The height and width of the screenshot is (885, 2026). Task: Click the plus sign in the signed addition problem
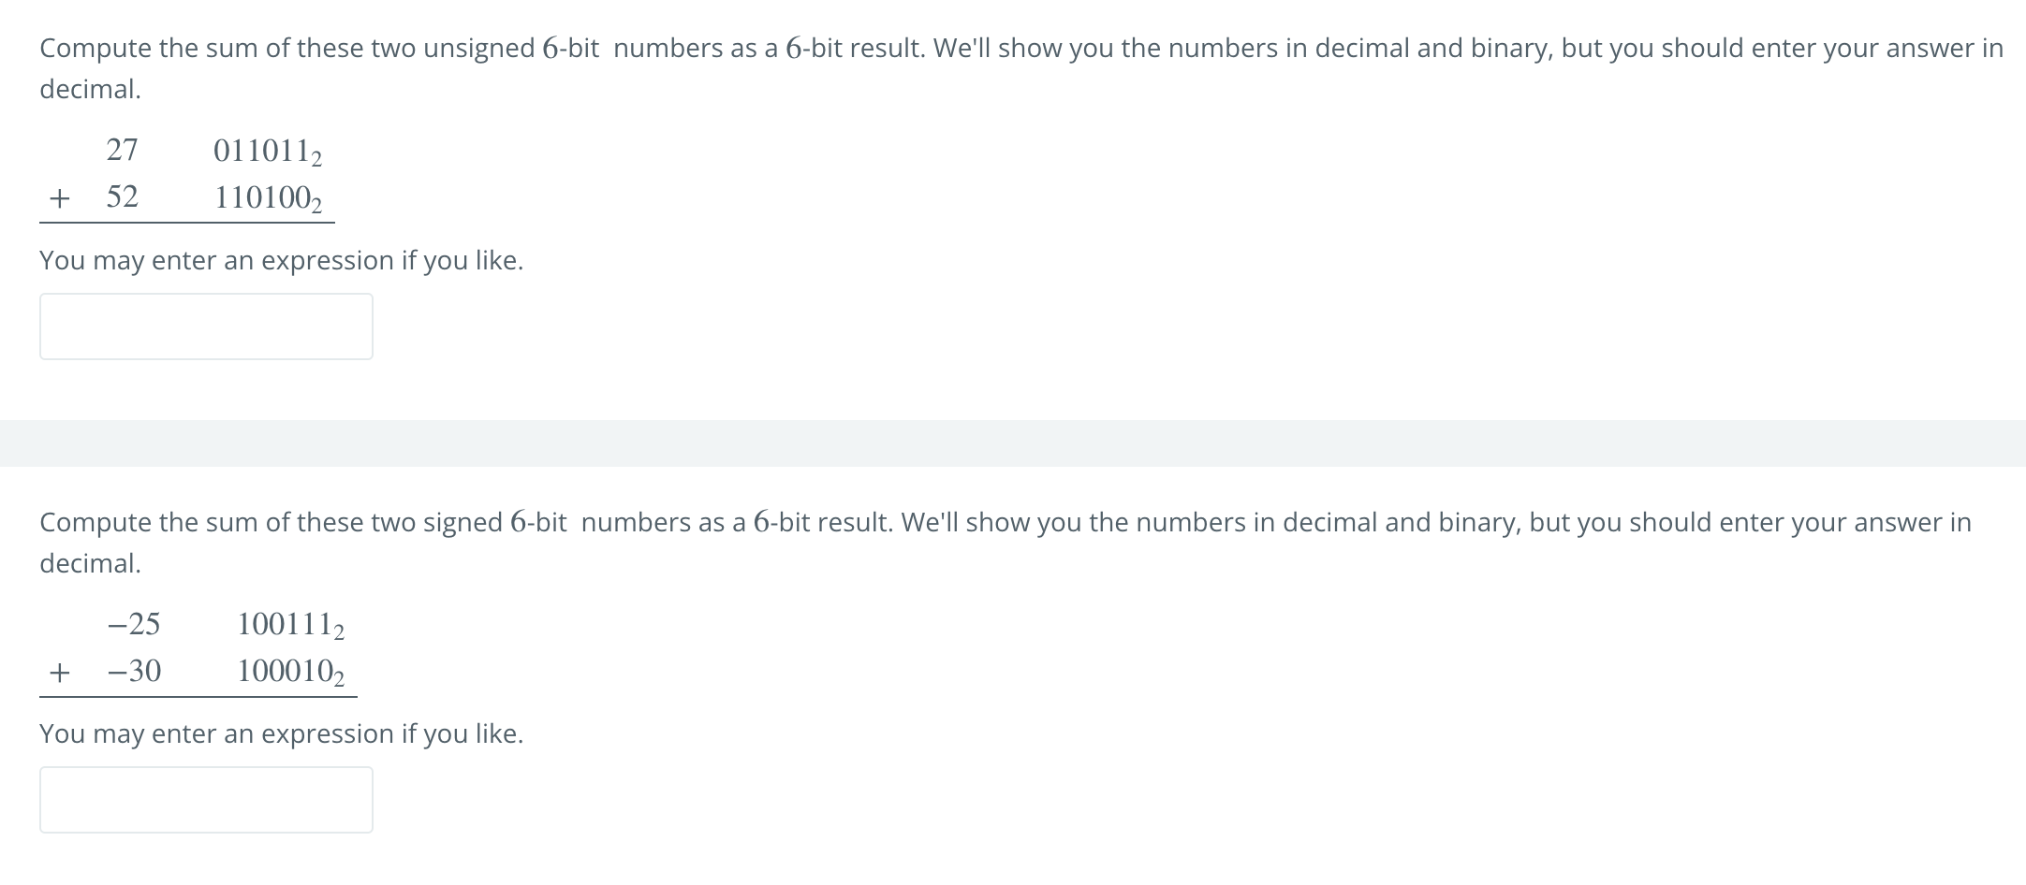tap(59, 671)
